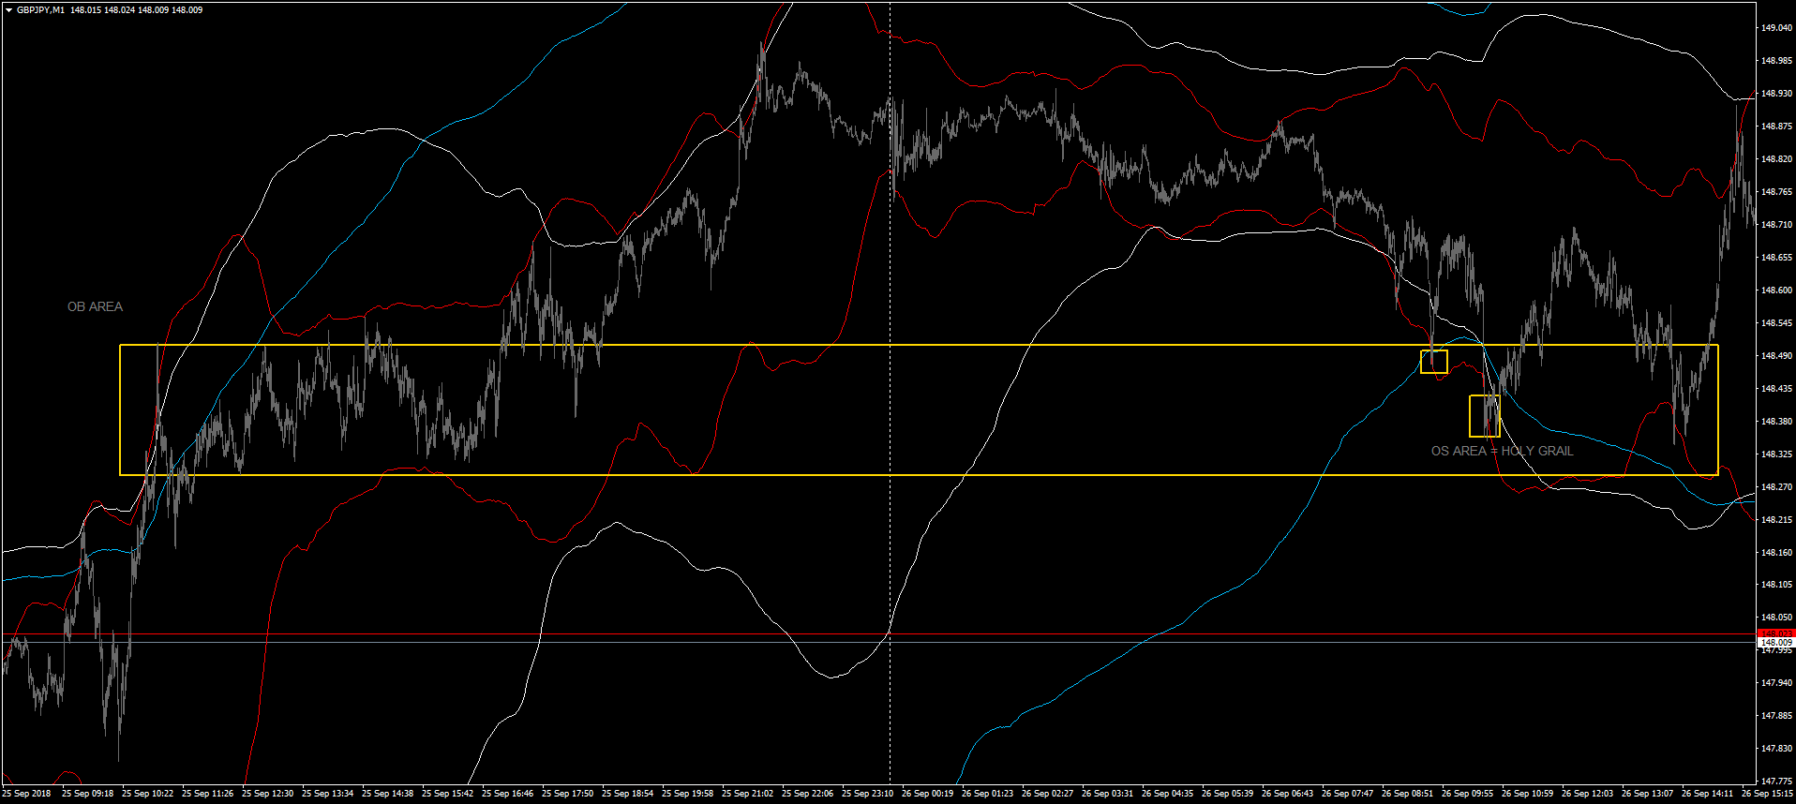Click the "25 Sep 15:42" time axis label

coord(447,794)
